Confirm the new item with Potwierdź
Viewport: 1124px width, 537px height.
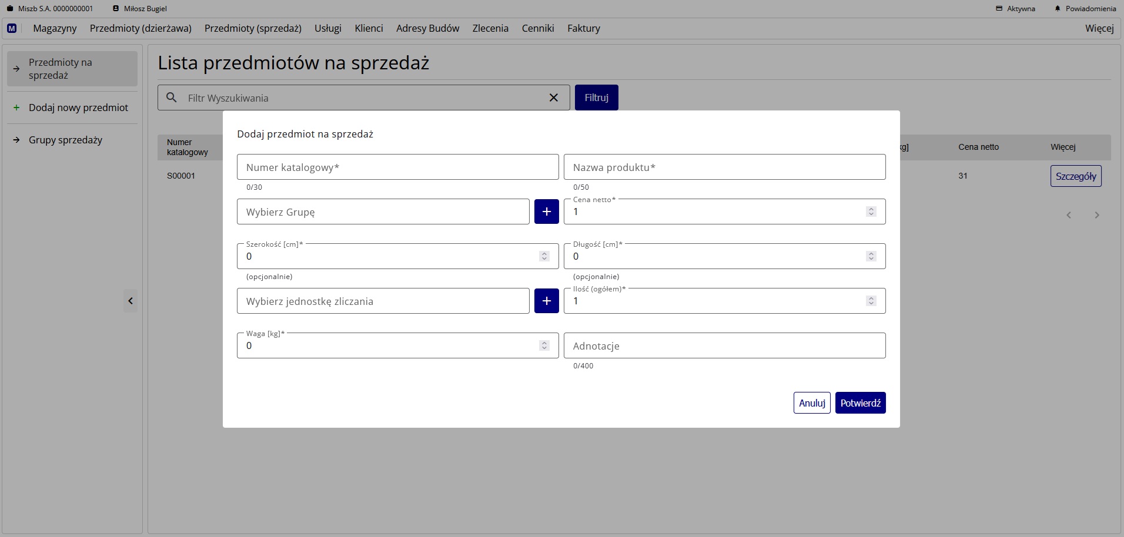point(860,402)
